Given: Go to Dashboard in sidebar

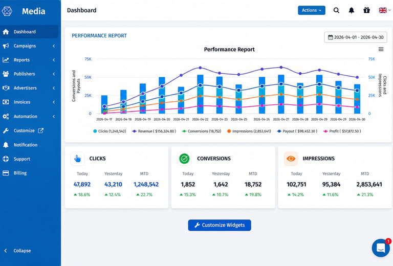Looking at the screenshot, I should [x=29, y=32].
